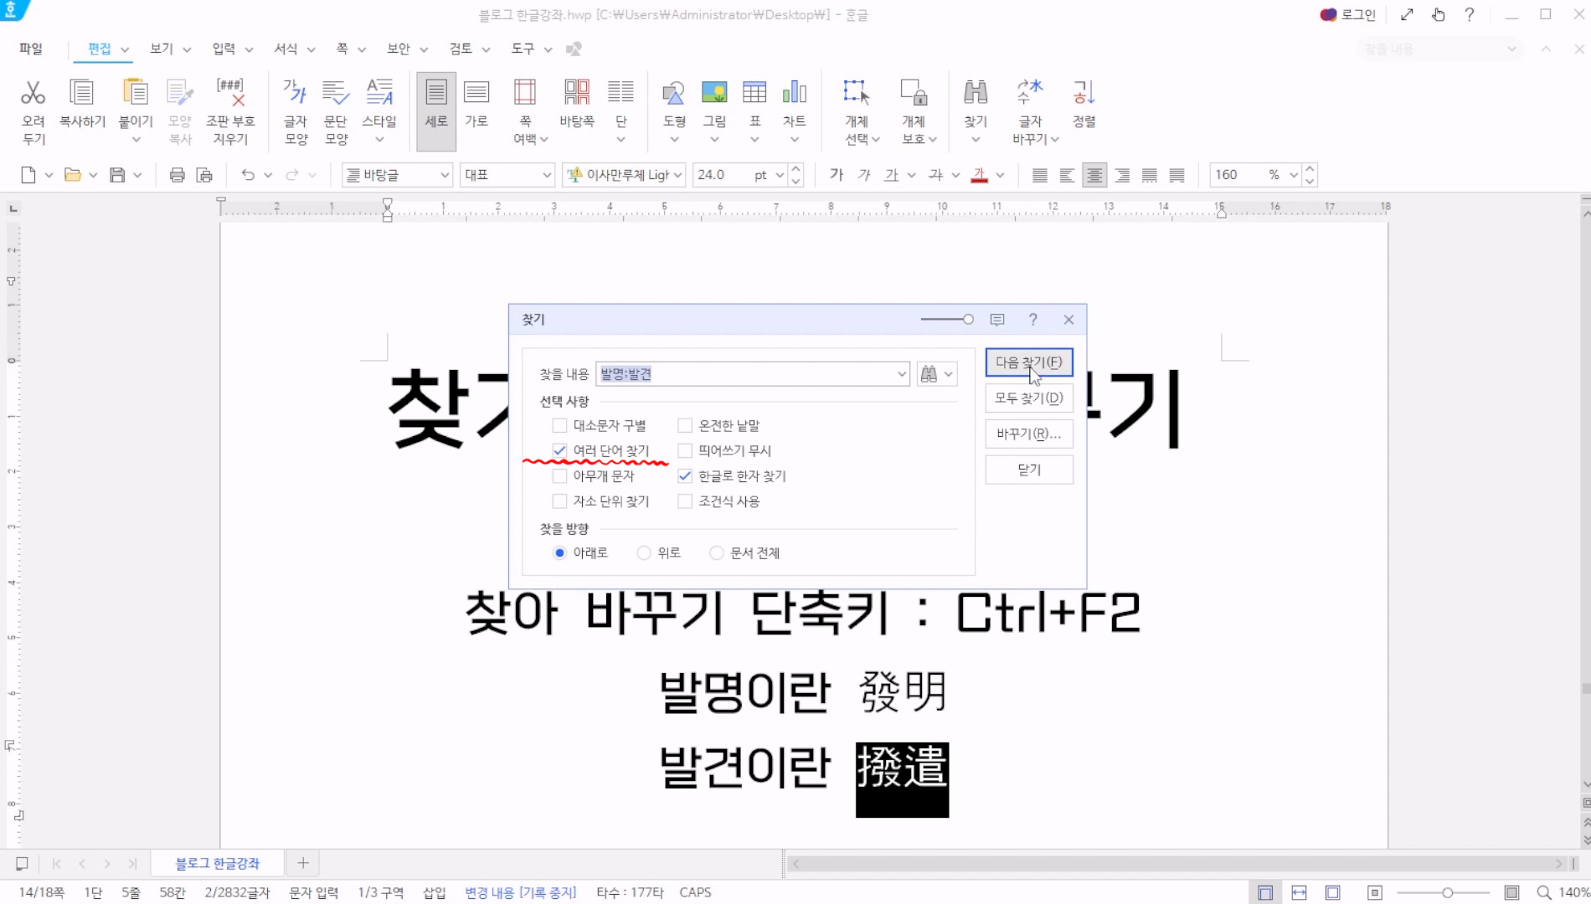This screenshot has height=904, width=1591.
Task: Enable 아무개 문자 checkbox
Action: pos(559,475)
